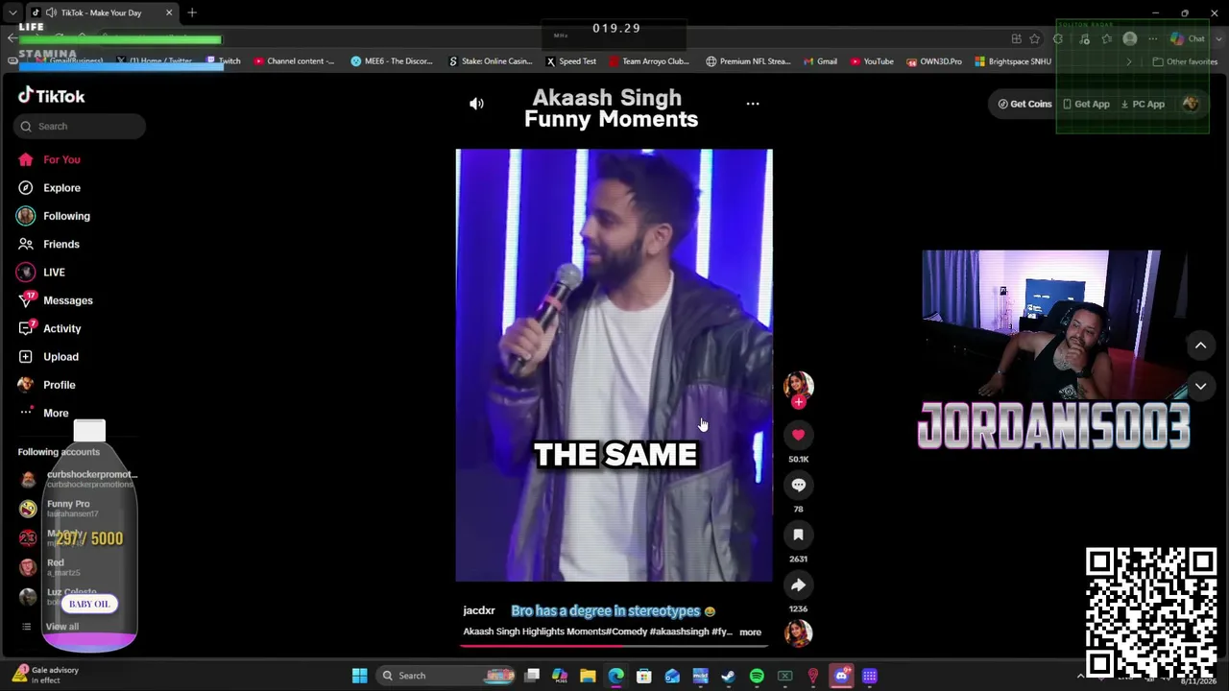The width and height of the screenshot is (1229, 691).
Task: Open a new browser tab
Action: tap(192, 12)
